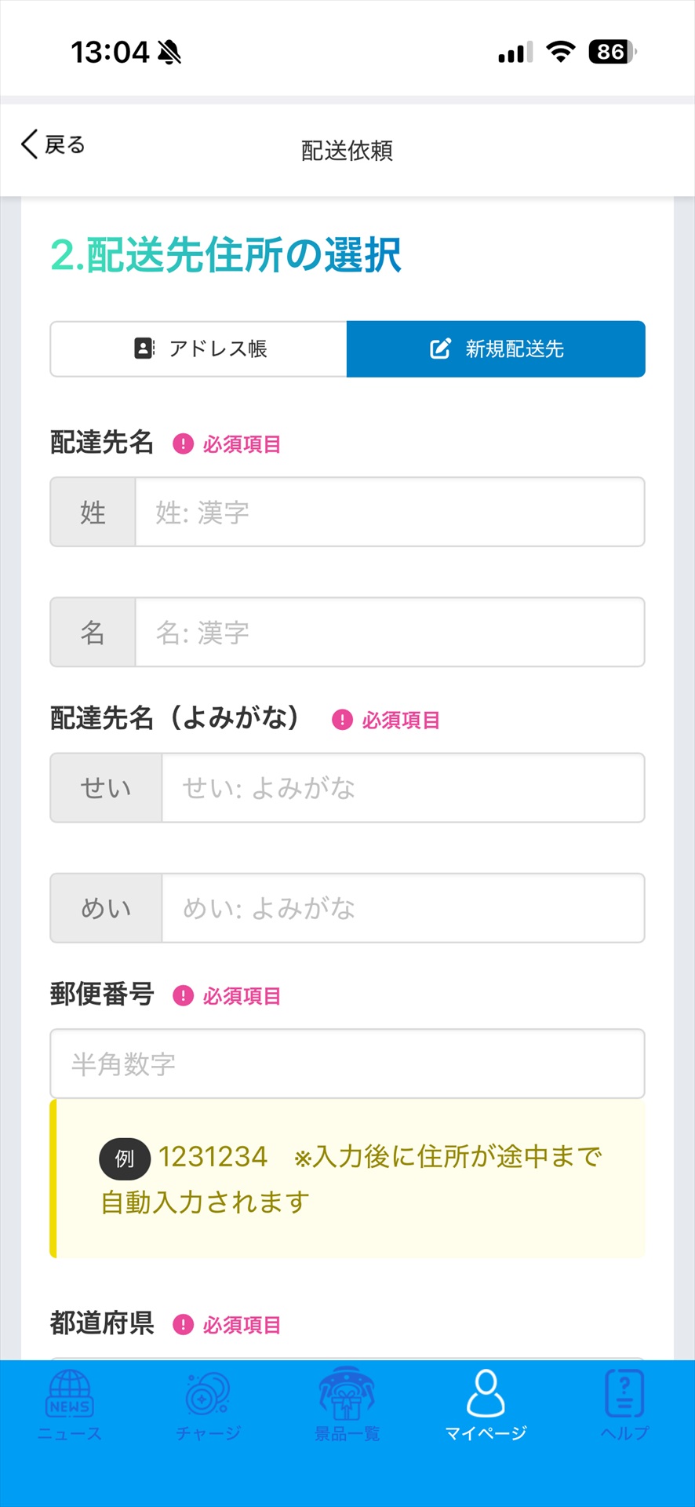
Task: Open the prize list gift icon
Action: [347, 1394]
